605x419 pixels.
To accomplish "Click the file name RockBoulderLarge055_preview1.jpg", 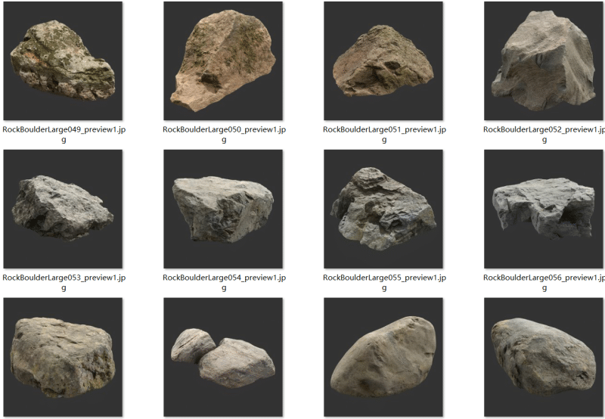I will pos(384,282).
